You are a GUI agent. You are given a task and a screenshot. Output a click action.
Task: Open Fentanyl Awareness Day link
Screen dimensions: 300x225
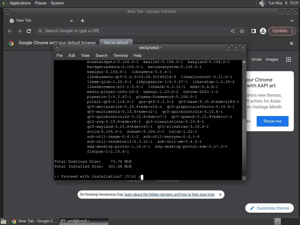point(170,195)
